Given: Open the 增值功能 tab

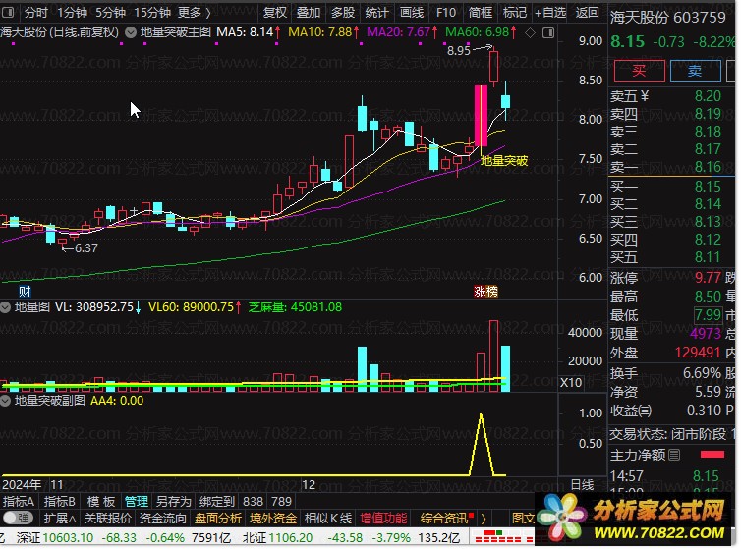Looking at the screenshot, I should [383, 519].
